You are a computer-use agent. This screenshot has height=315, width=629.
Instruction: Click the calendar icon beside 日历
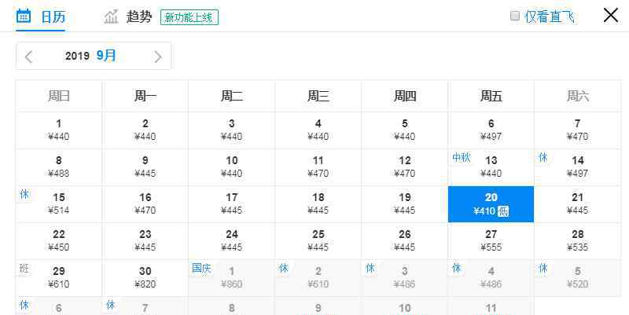point(24,16)
